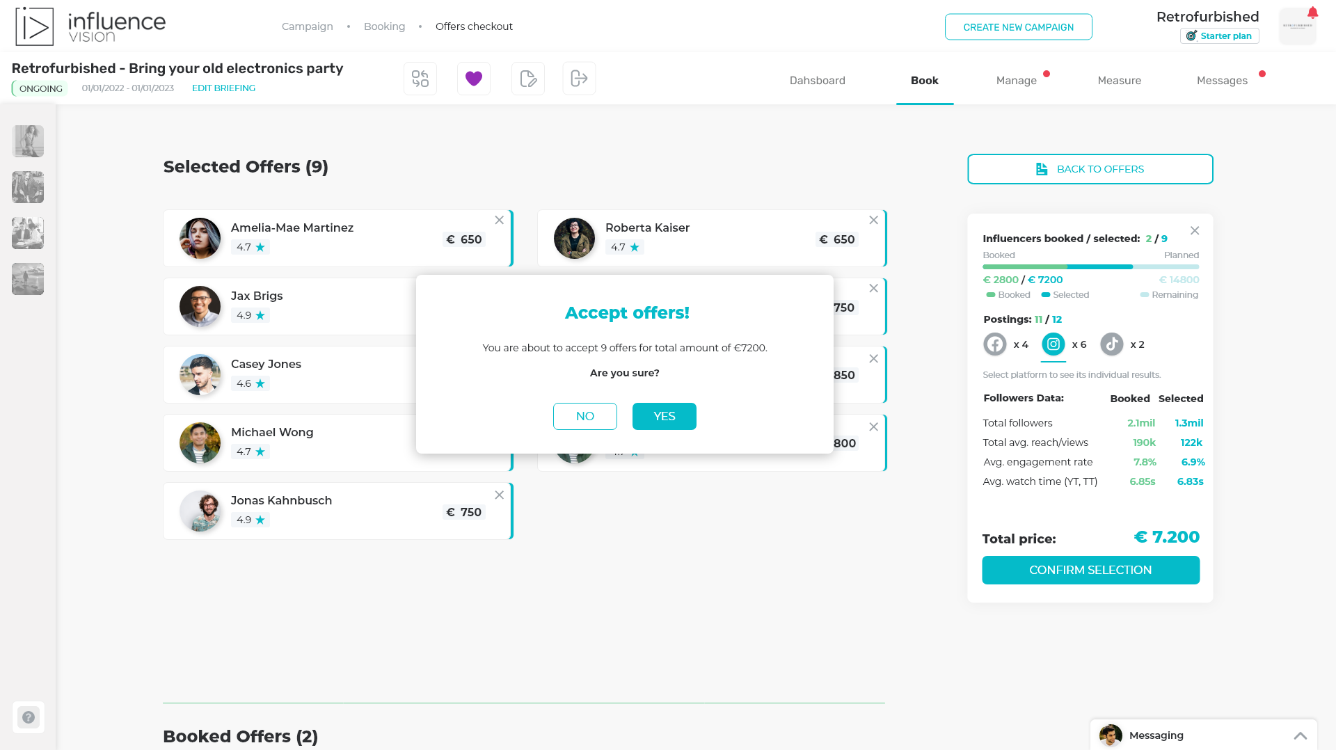Click the export/exit arrow icon in toolbar
Viewport: 1336px width, 750px height.
pos(579,79)
